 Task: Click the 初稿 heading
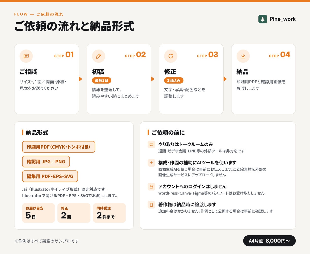tap(98, 72)
